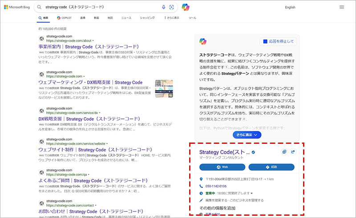Open the ニュース news tab
The height and width of the screenshot is (218, 356).
(x=126, y=18)
